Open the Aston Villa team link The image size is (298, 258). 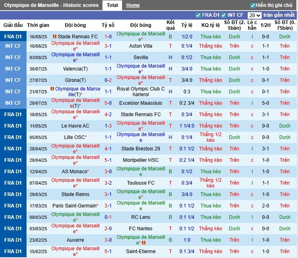click(141, 46)
